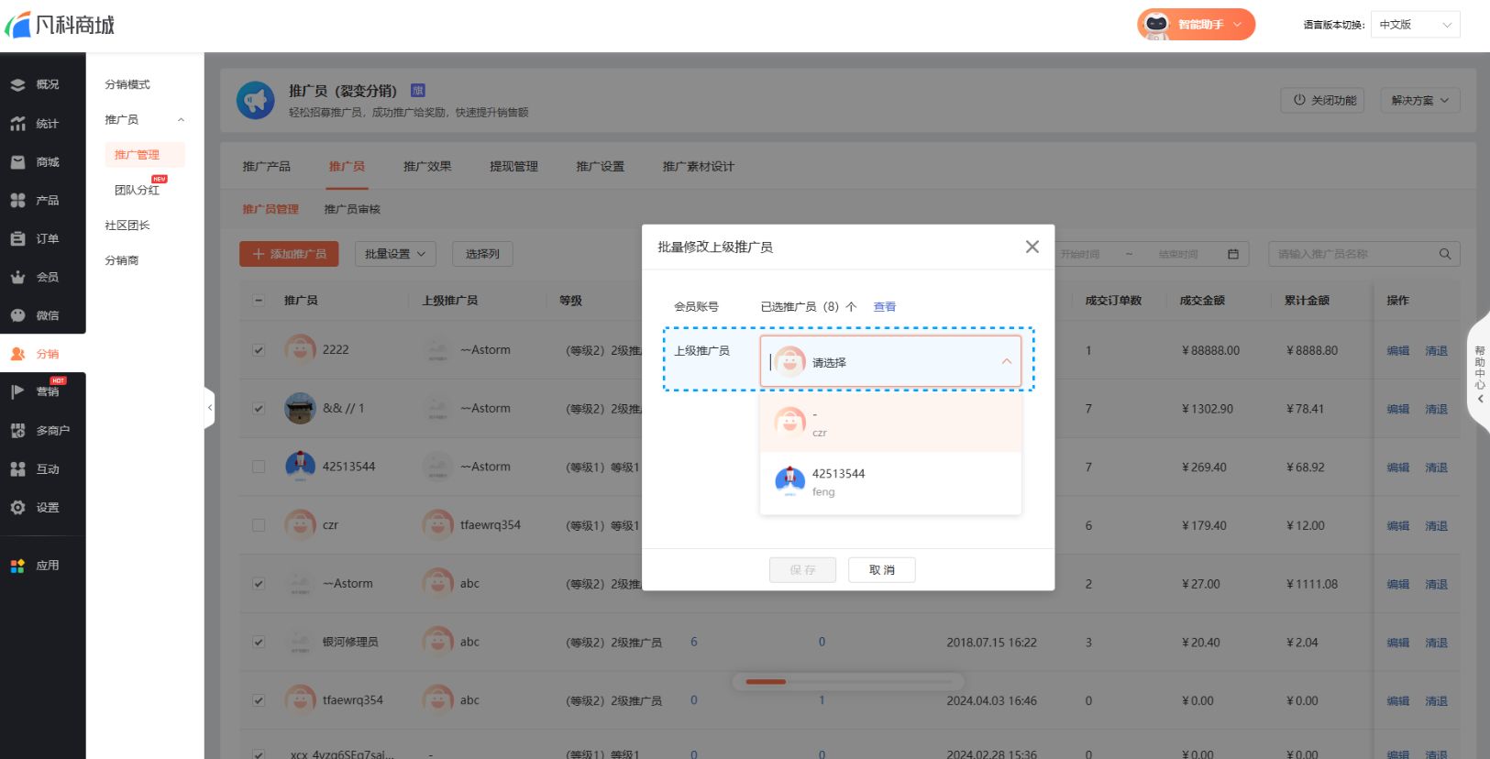Click the 推广员 megaphone header icon
This screenshot has width=1490, height=759.
pos(256,100)
